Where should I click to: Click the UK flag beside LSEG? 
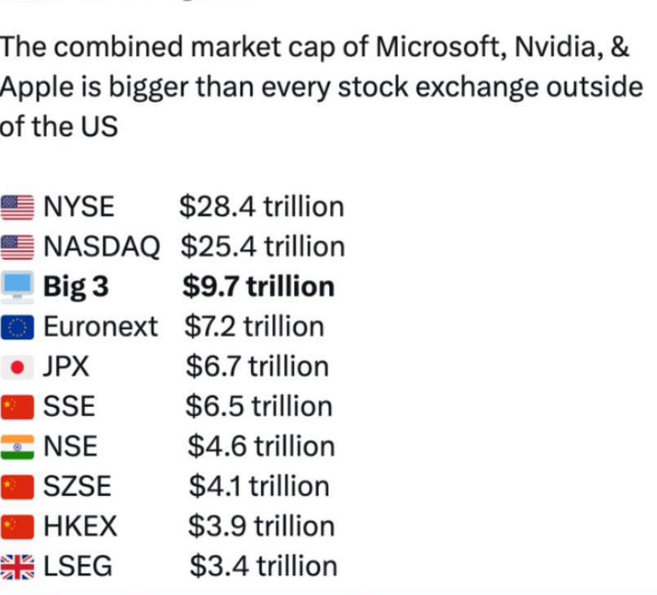click(x=18, y=566)
